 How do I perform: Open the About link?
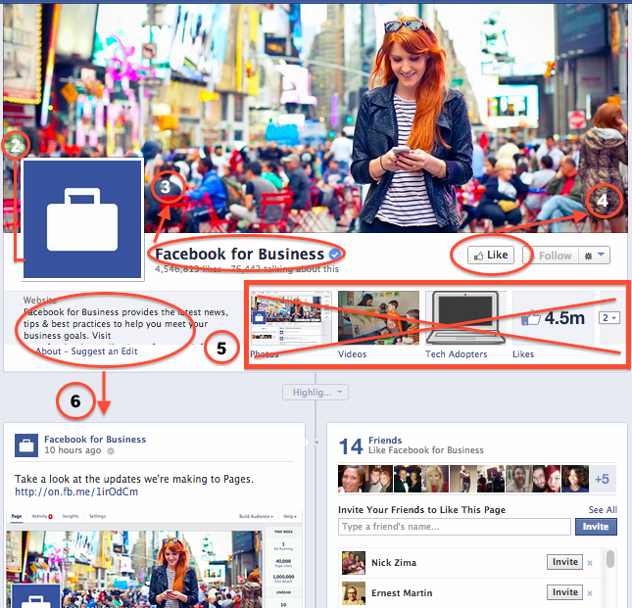[x=48, y=351]
